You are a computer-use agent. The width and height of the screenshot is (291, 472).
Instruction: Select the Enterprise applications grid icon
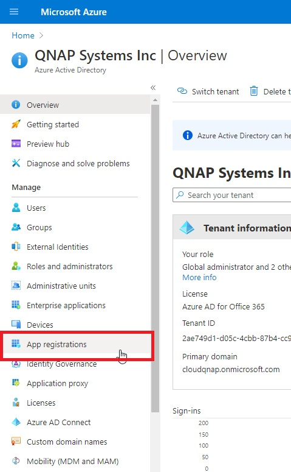tap(16, 305)
